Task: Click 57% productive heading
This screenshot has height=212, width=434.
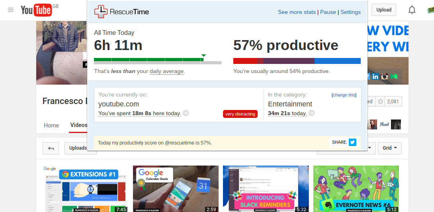Action: pyautogui.click(x=285, y=45)
